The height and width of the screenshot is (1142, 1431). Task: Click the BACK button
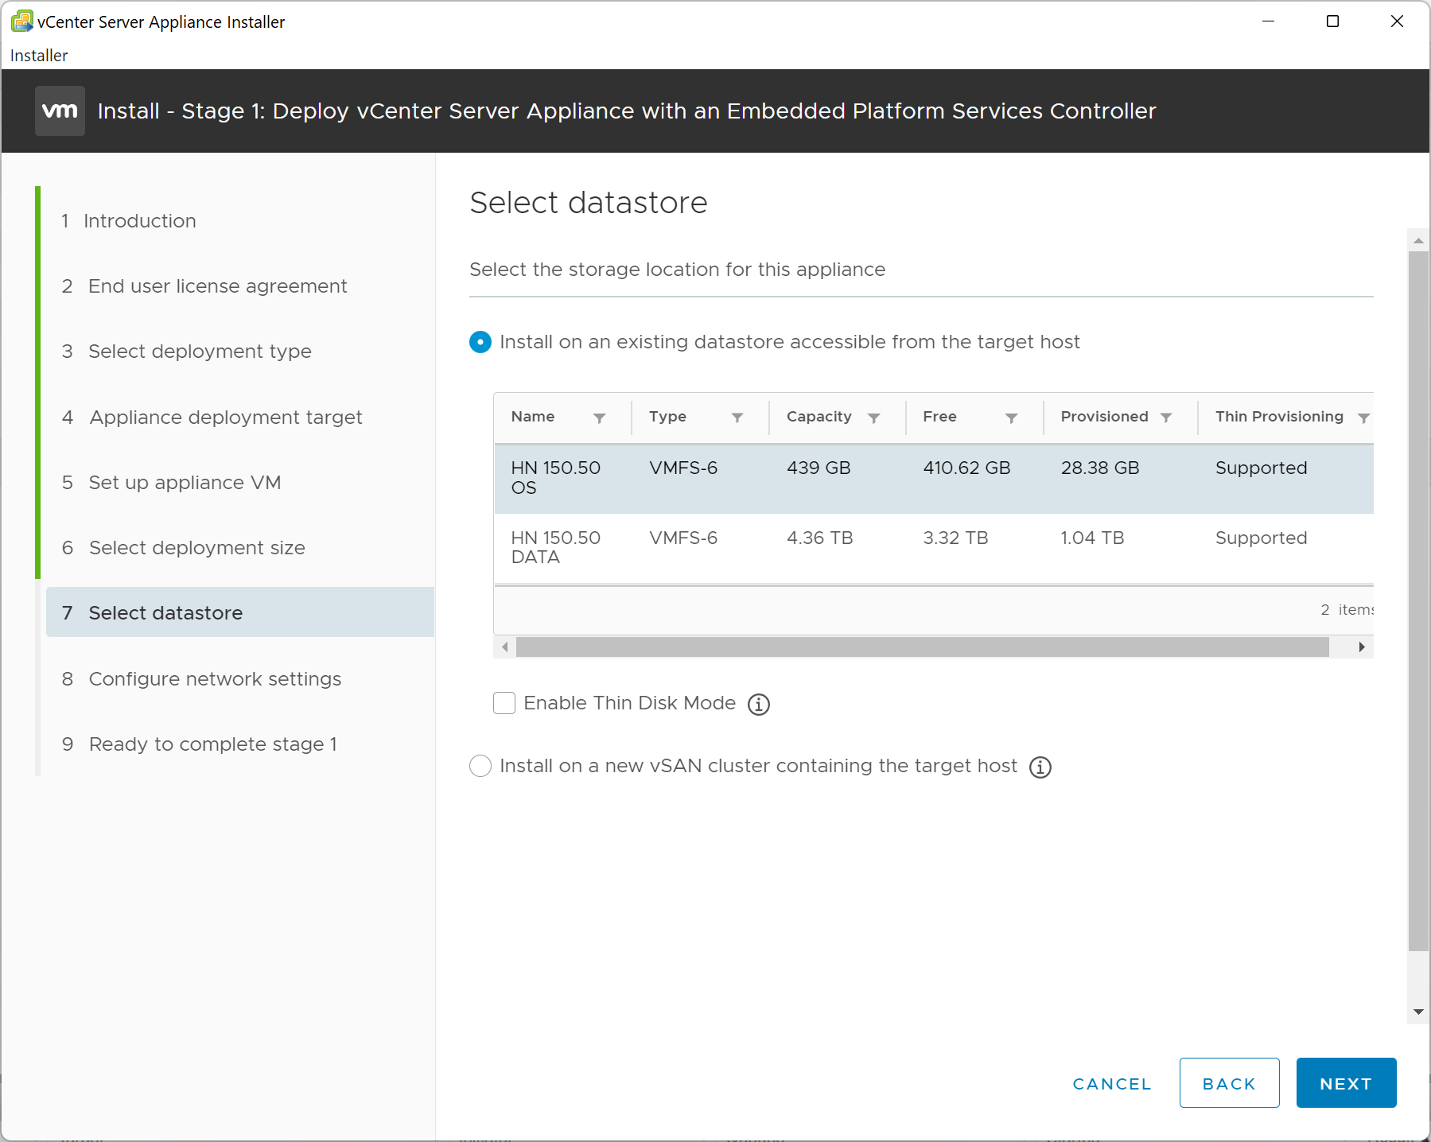1228,1082
